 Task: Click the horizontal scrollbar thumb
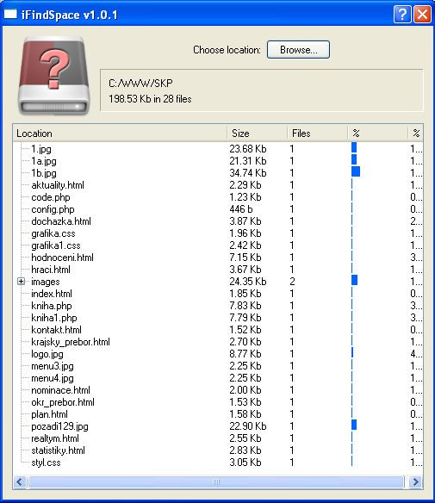click(216, 481)
